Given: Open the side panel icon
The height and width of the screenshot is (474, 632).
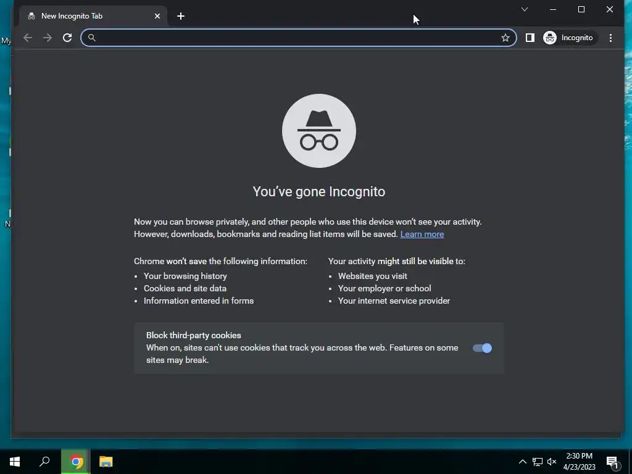Looking at the screenshot, I should [530, 38].
